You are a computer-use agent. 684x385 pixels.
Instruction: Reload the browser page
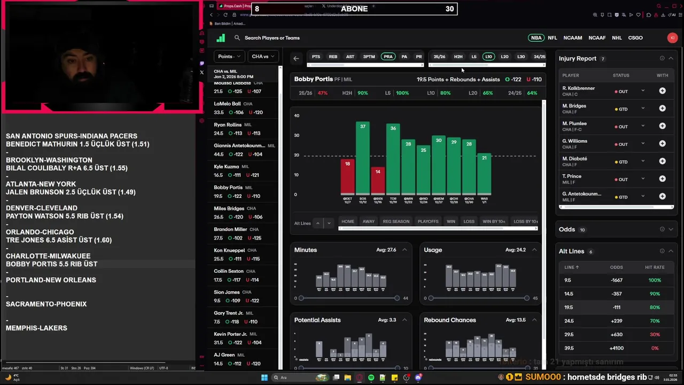coord(226,15)
